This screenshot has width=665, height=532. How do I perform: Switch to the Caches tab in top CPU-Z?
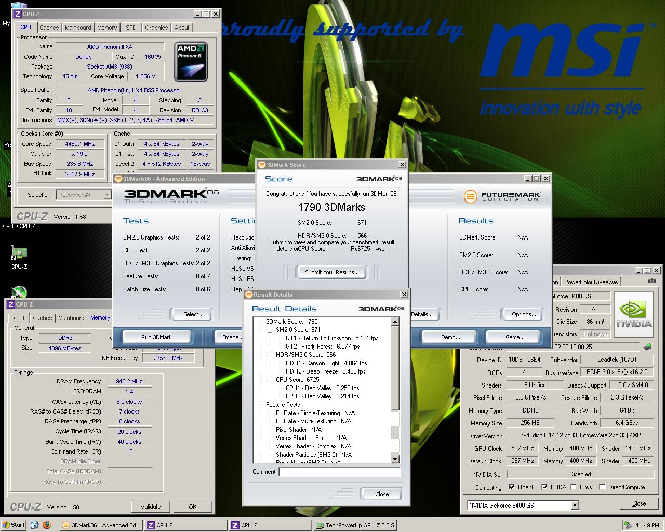click(x=49, y=28)
